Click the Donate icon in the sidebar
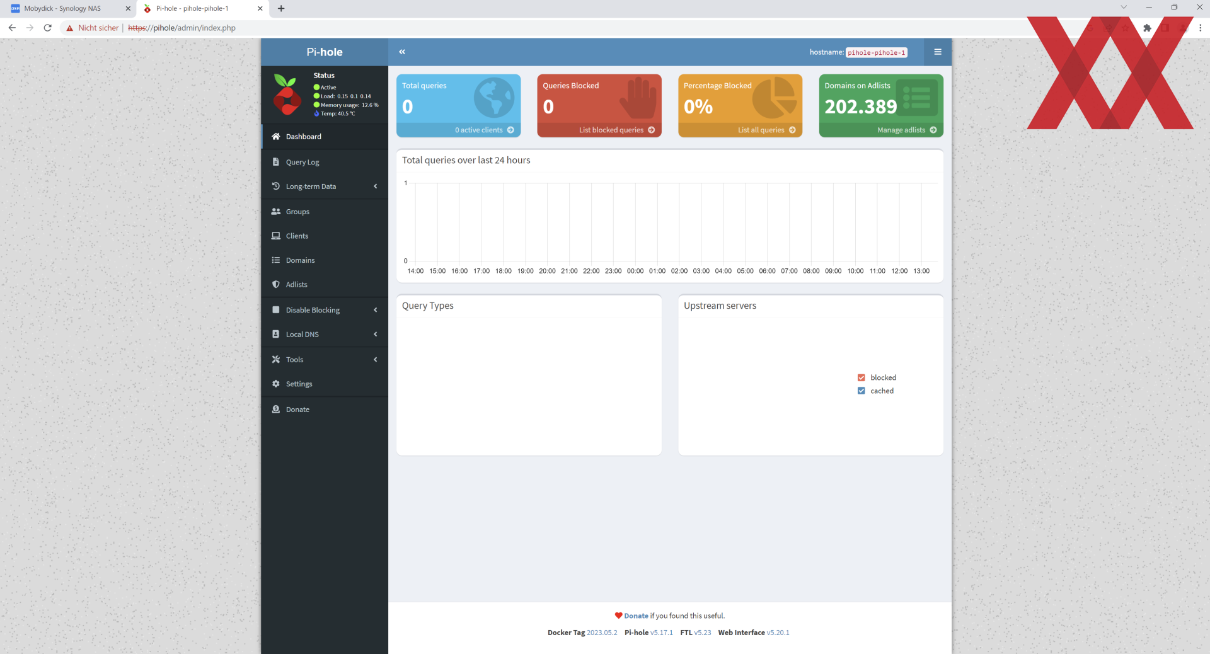The height and width of the screenshot is (654, 1210). (275, 409)
